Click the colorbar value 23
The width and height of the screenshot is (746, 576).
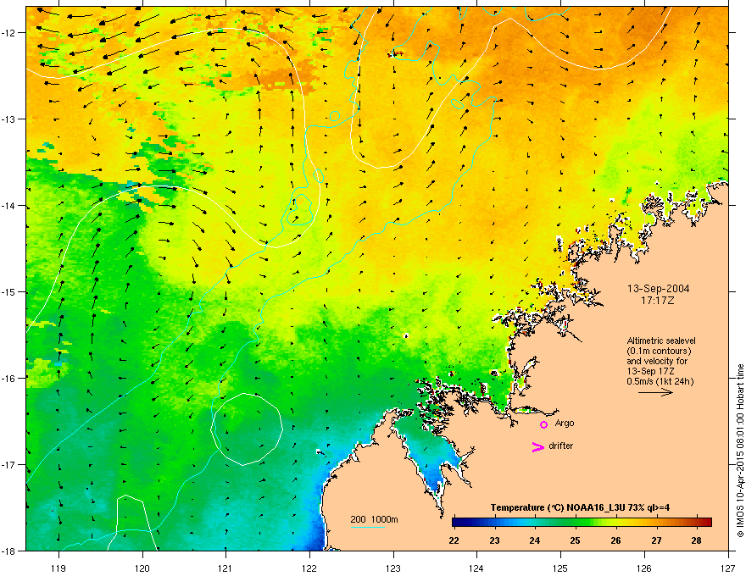[495, 540]
